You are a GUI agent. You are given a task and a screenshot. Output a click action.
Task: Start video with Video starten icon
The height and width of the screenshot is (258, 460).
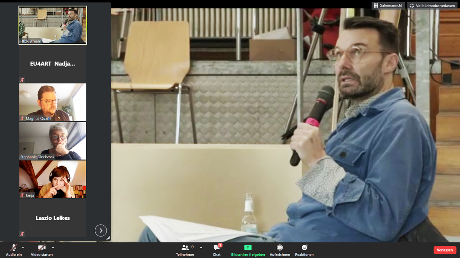[42, 248]
